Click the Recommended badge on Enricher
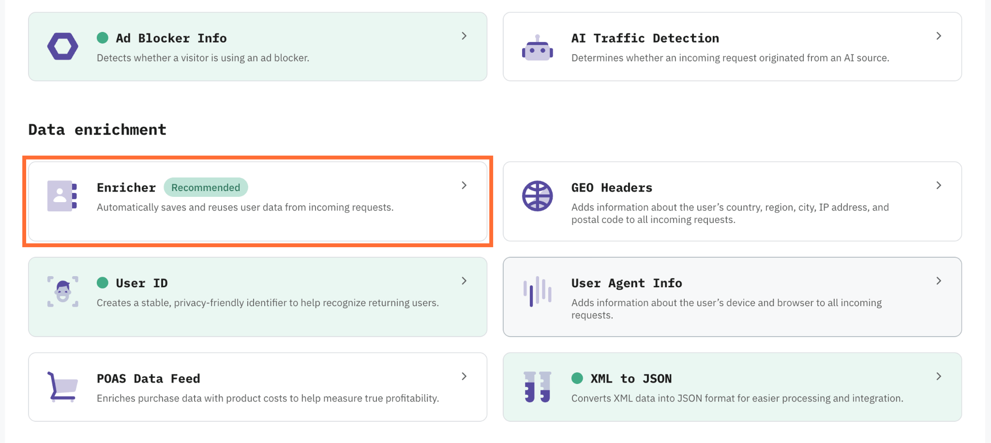The height and width of the screenshot is (443, 991). pyautogui.click(x=206, y=188)
